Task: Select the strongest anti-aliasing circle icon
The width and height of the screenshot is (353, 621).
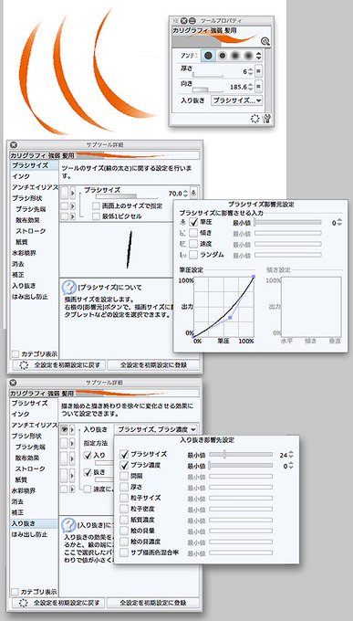Action: (x=248, y=56)
